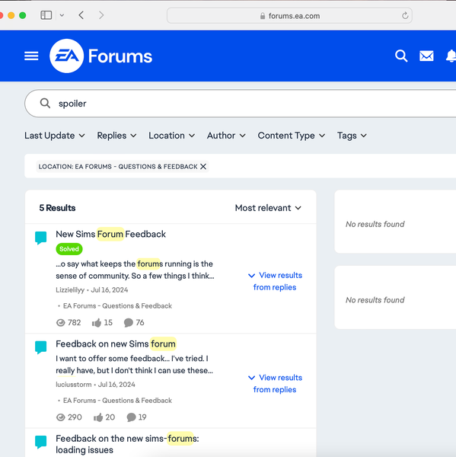
Task: Go back with the browser arrow
Action: point(81,15)
